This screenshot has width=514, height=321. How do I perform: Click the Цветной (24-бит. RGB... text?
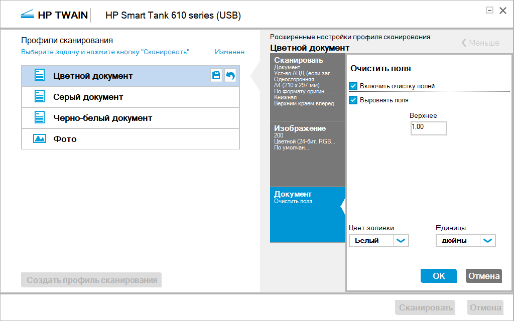coord(305,141)
